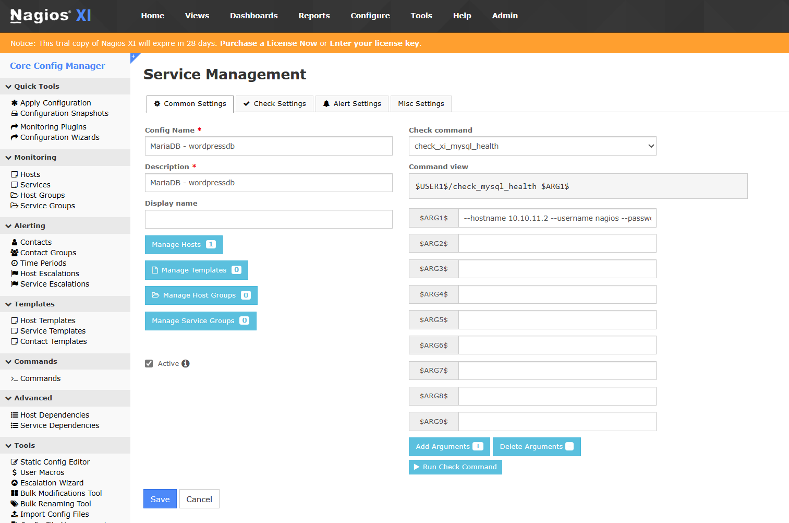Click the Configuration Snapshots icon

15,113
